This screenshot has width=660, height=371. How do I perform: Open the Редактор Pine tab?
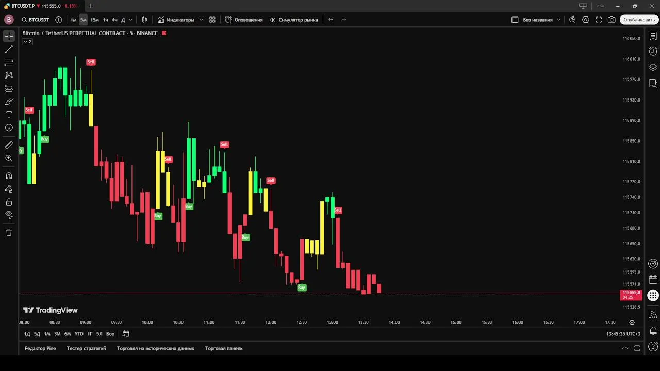pos(40,348)
